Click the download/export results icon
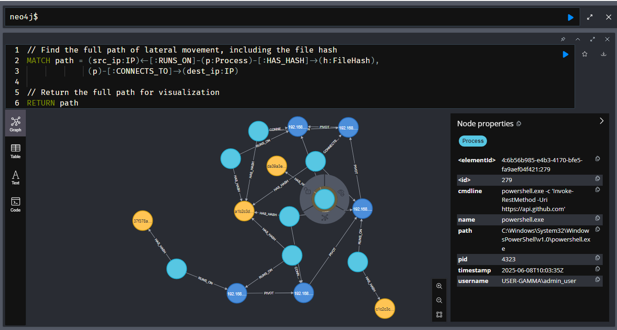Screen dimensions: 617x330 pos(603,54)
